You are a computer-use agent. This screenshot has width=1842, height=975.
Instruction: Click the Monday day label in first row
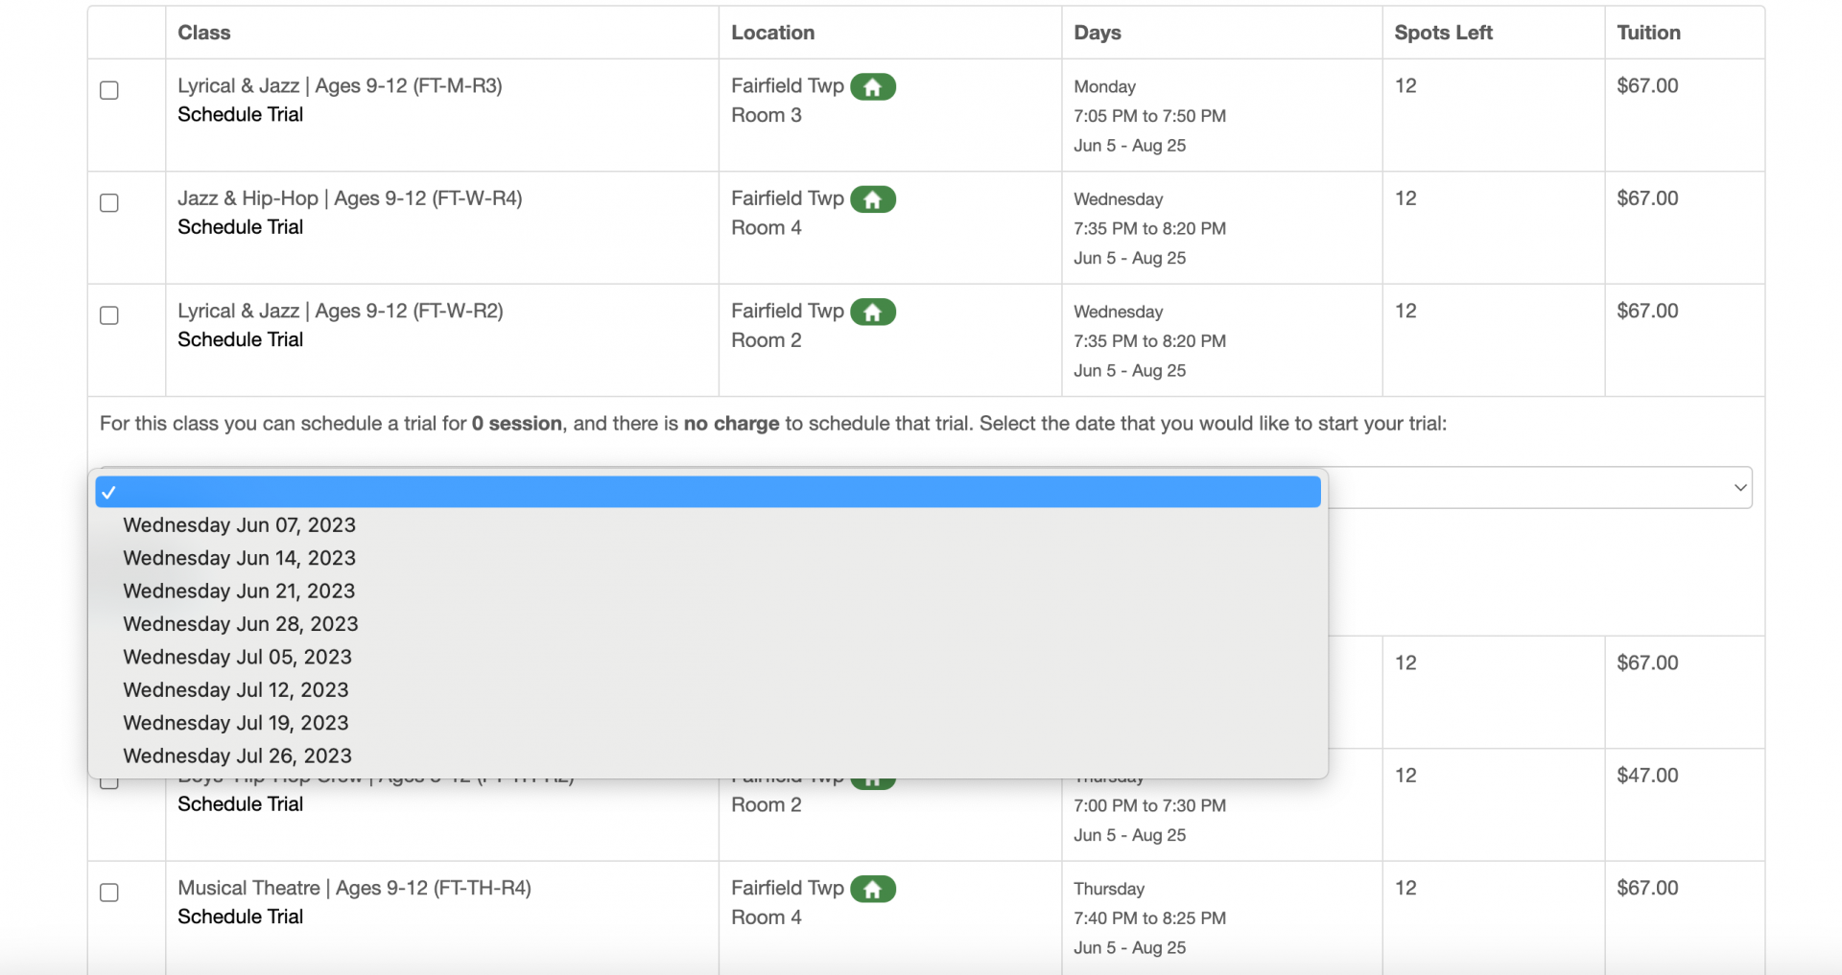pyautogui.click(x=1104, y=87)
